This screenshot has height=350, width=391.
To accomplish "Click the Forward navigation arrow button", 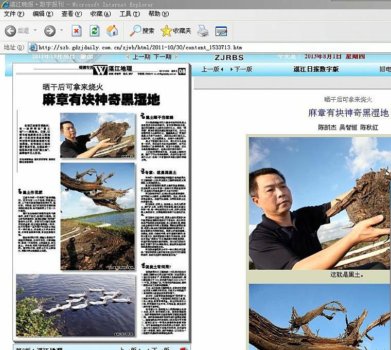I will click(x=49, y=31).
